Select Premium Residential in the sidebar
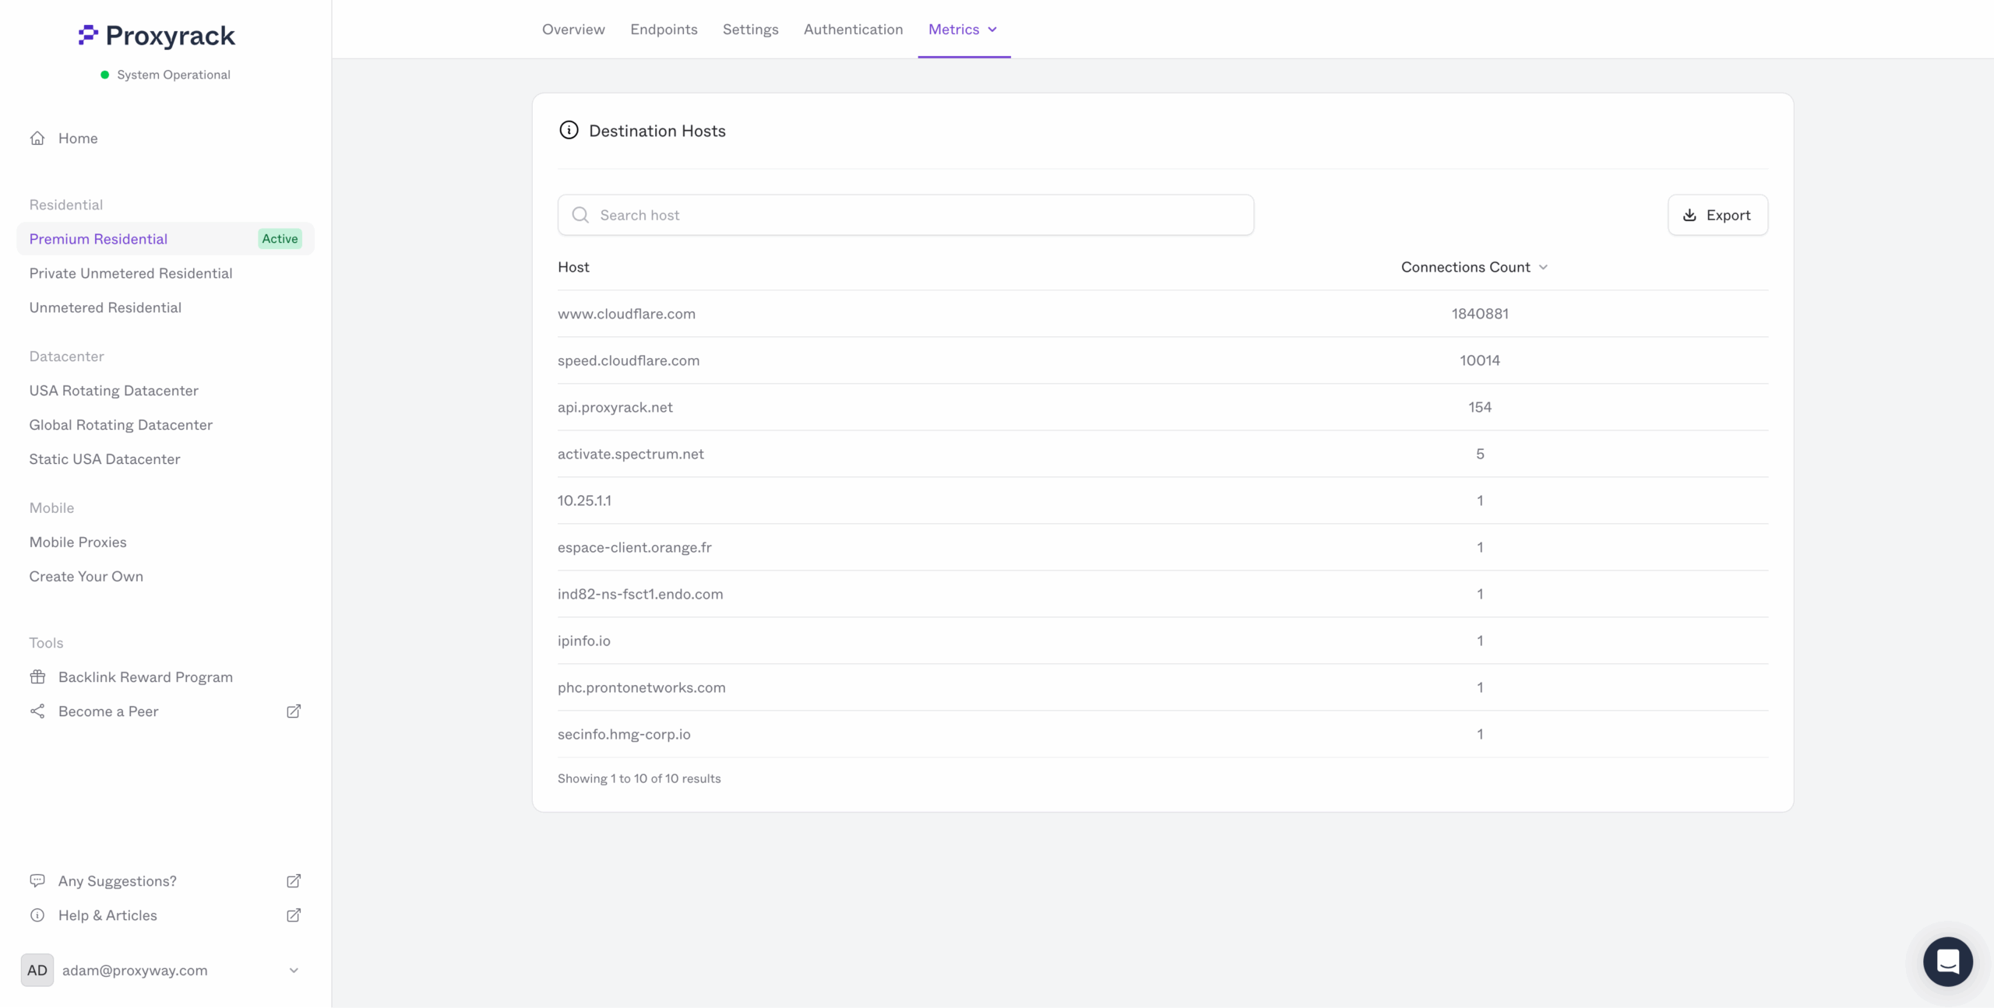The height and width of the screenshot is (1008, 1994). pyautogui.click(x=98, y=239)
